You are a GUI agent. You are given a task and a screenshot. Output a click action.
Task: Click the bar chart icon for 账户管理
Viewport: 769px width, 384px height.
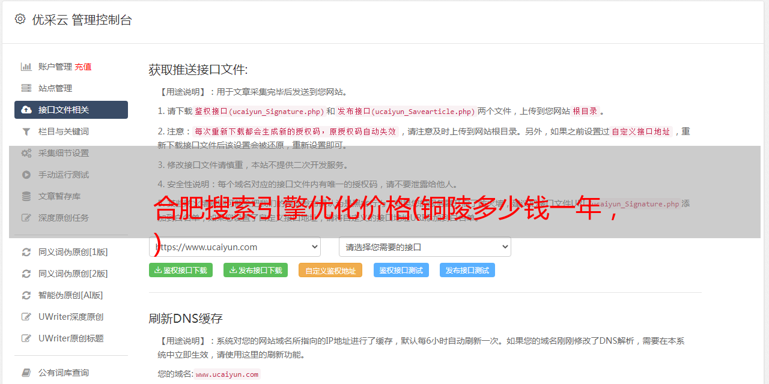pos(26,67)
